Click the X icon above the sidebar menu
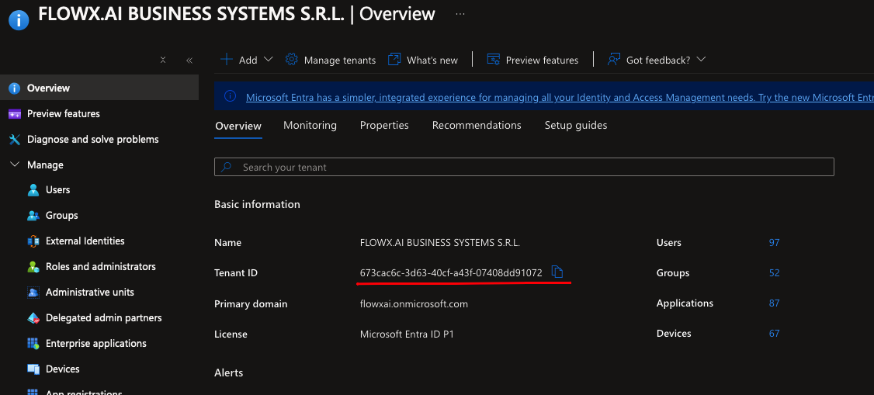Viewport: 874px width, 395px height. (x=163, y=61)
